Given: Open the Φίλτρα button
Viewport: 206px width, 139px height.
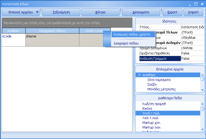Looking at the screenshot, I should pyautogui.click(x=100, y=12).
